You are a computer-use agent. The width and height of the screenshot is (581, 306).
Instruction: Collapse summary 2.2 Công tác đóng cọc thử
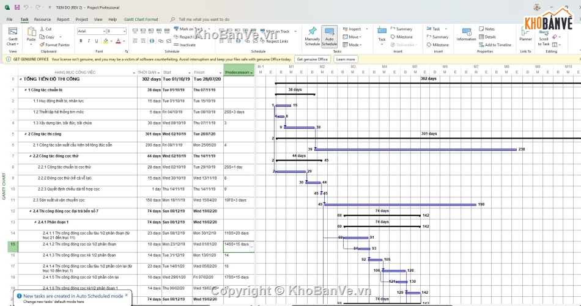(x=31, y=156)
